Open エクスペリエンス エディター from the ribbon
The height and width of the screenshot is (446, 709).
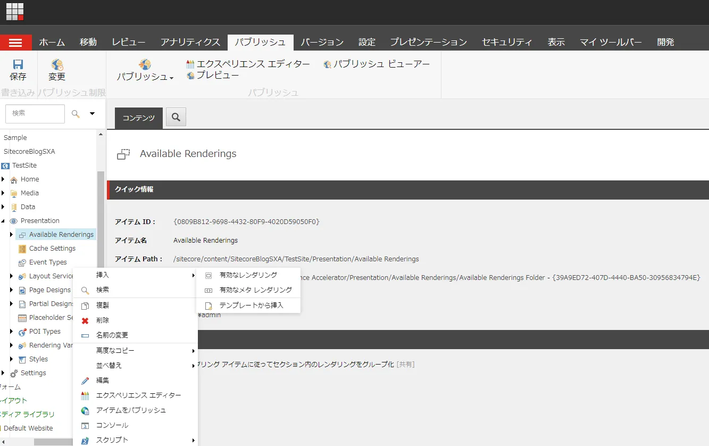pyautogui.click(x=248, y=64)
